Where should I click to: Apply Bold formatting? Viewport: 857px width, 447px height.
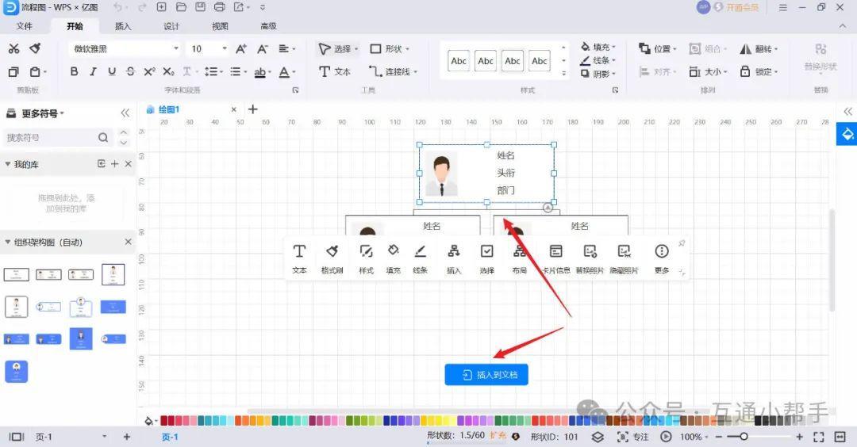[x=75, y=71]
